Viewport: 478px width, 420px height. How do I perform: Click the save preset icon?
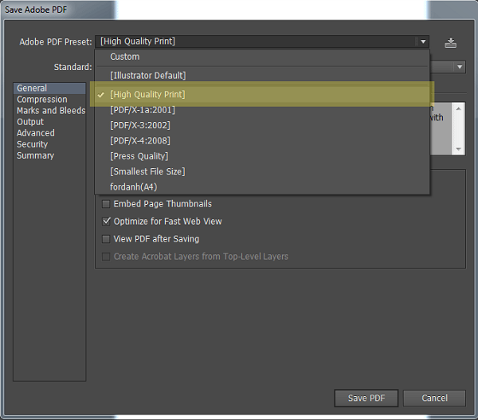tap(451, 42)
